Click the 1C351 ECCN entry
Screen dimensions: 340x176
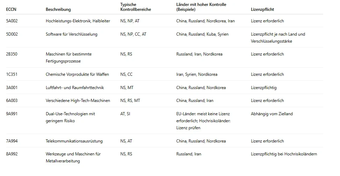[x=12, y=74]
